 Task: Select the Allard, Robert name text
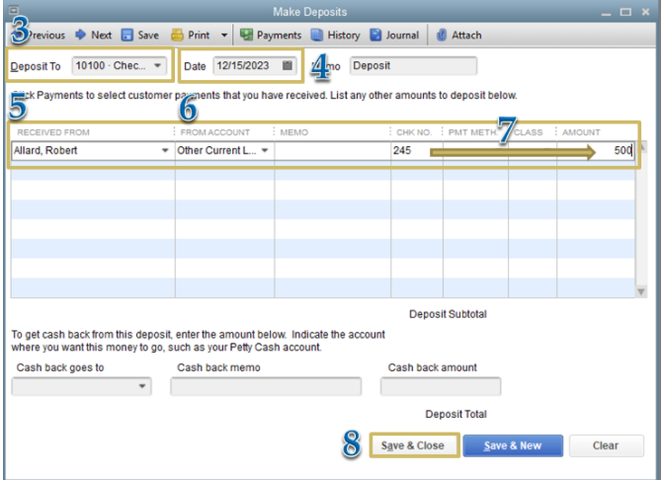45,150
